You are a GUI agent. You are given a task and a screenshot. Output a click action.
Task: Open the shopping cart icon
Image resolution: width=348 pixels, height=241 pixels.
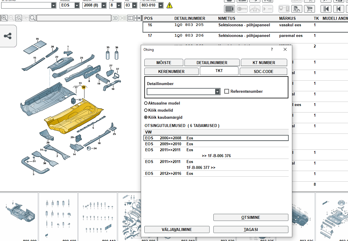310,9
